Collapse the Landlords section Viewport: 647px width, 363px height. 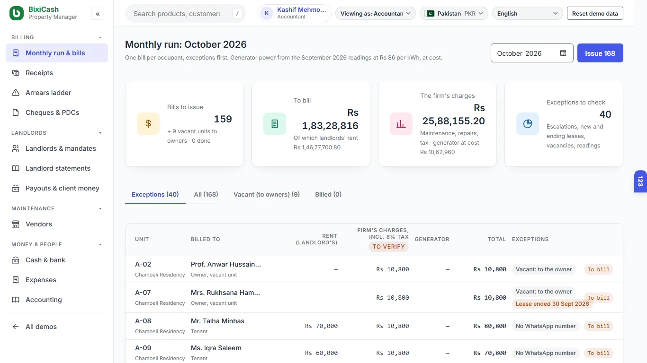tap(100, 133)
